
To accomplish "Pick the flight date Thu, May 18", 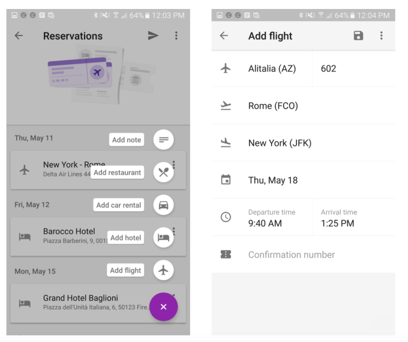I will point(303,180).
